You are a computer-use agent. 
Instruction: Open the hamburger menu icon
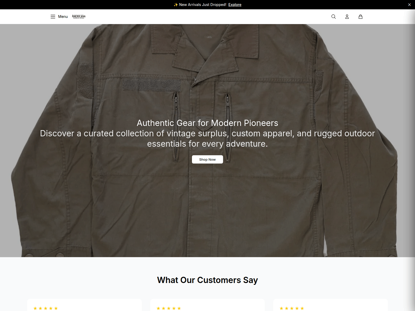coord(53,17)
